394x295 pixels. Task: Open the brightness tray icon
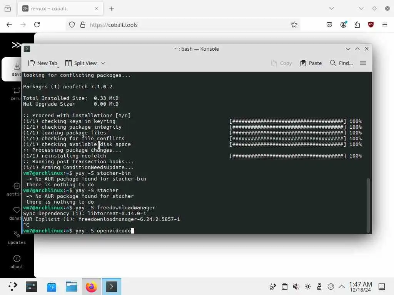tap(307, 287)
